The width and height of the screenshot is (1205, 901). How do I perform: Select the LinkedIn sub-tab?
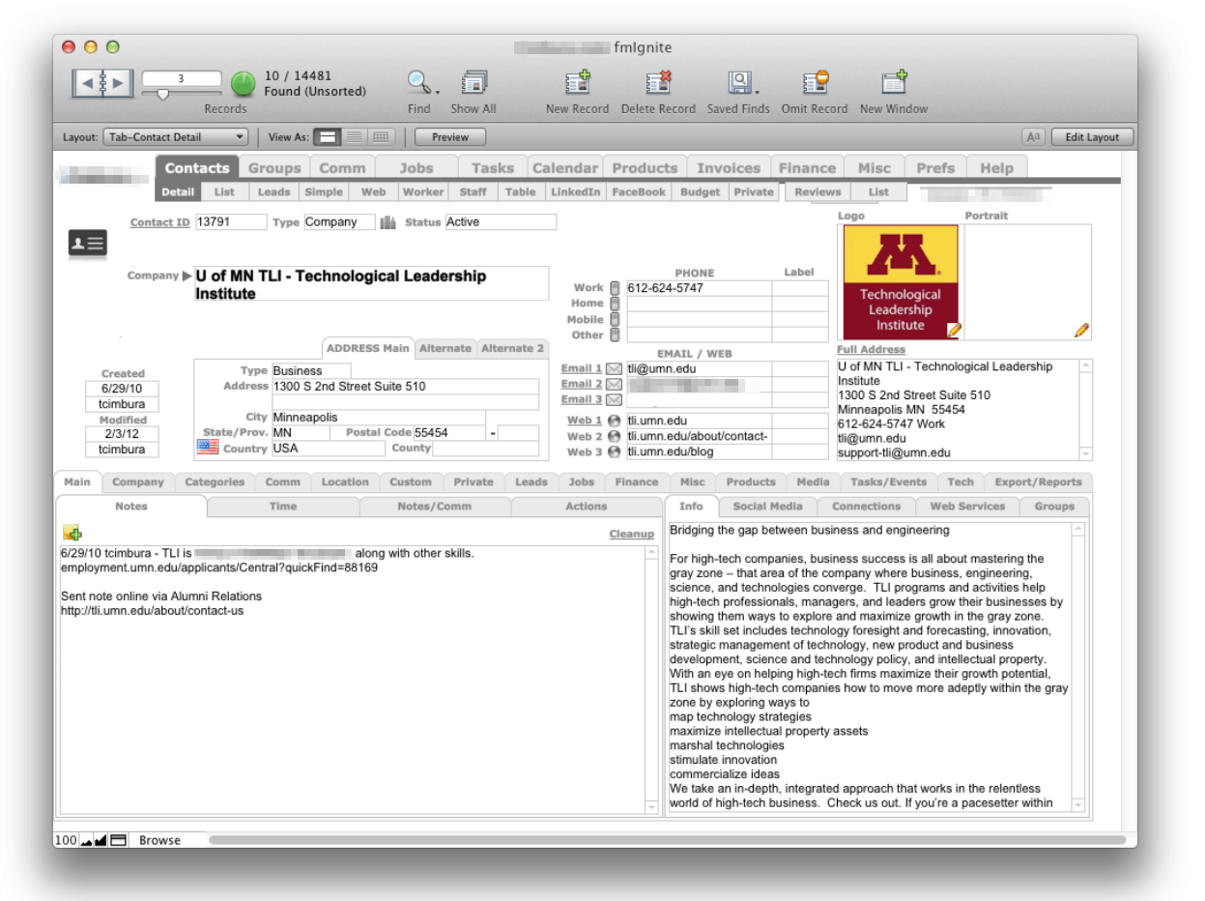click(x=575, y=191)
